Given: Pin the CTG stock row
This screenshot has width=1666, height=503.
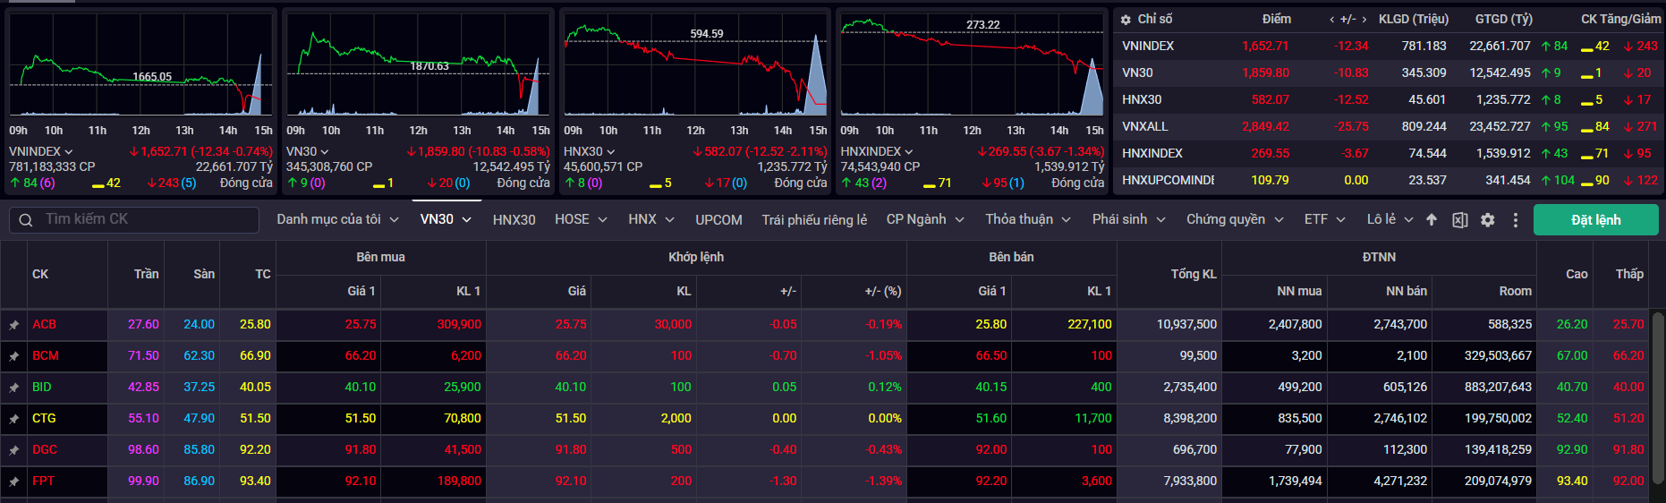Looking at the screenshot, I should point(14,419).
